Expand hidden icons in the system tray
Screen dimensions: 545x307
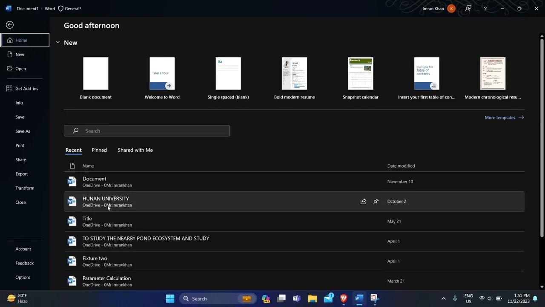point(443,298)
